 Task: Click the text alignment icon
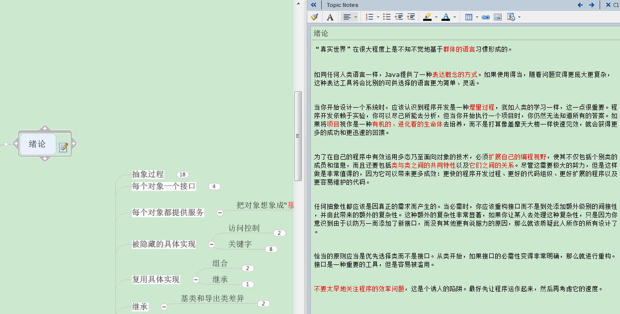coord(347,17)
